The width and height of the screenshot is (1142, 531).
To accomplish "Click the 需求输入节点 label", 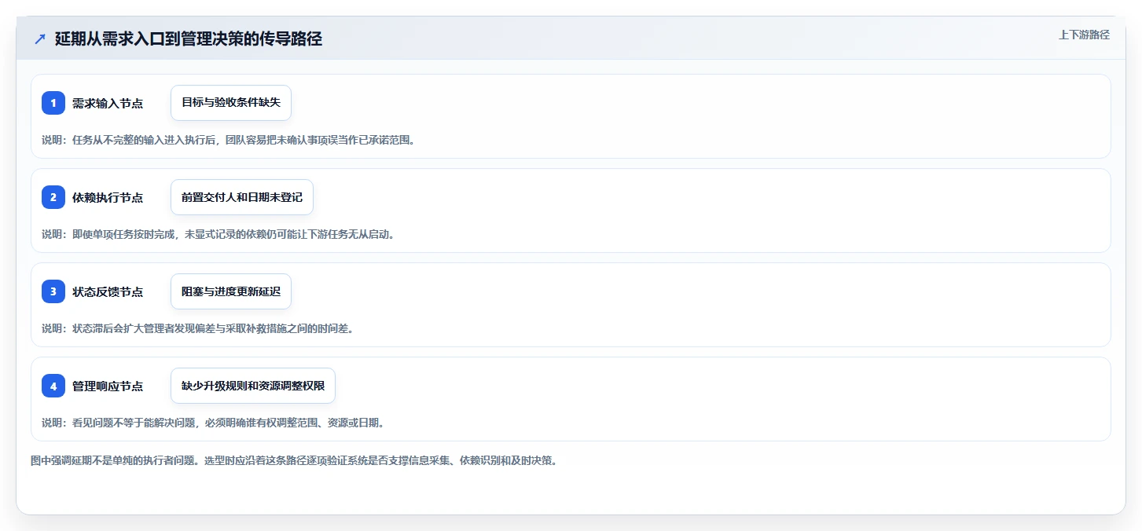I will pyautogui.click(x=108, y=103).
